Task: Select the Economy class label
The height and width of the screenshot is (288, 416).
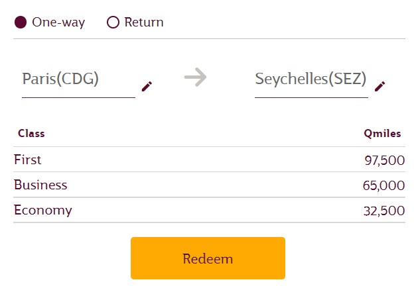Action: click(x=42, y=211)
